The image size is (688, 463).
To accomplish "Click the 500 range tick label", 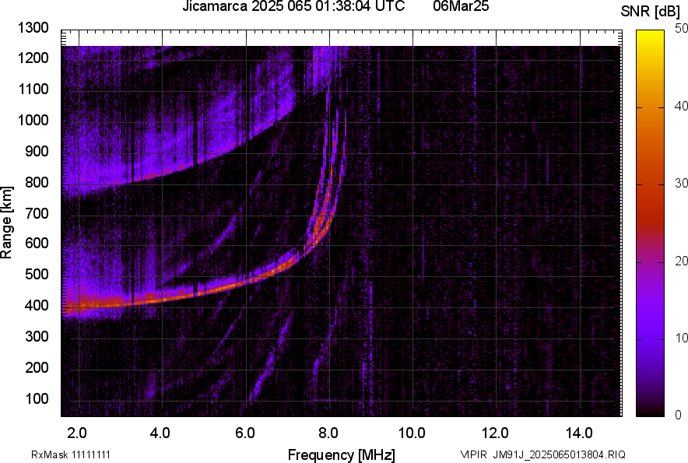I will tap(37, 274).
